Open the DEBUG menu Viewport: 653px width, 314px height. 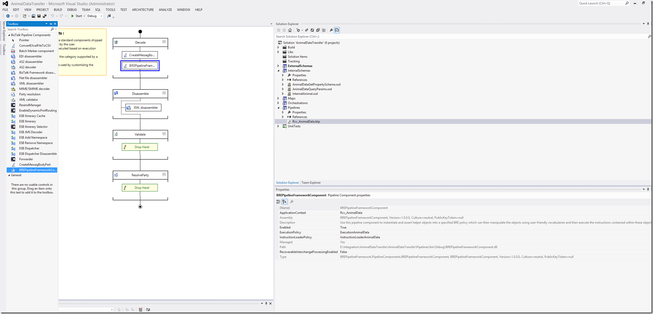pos(72,10)
